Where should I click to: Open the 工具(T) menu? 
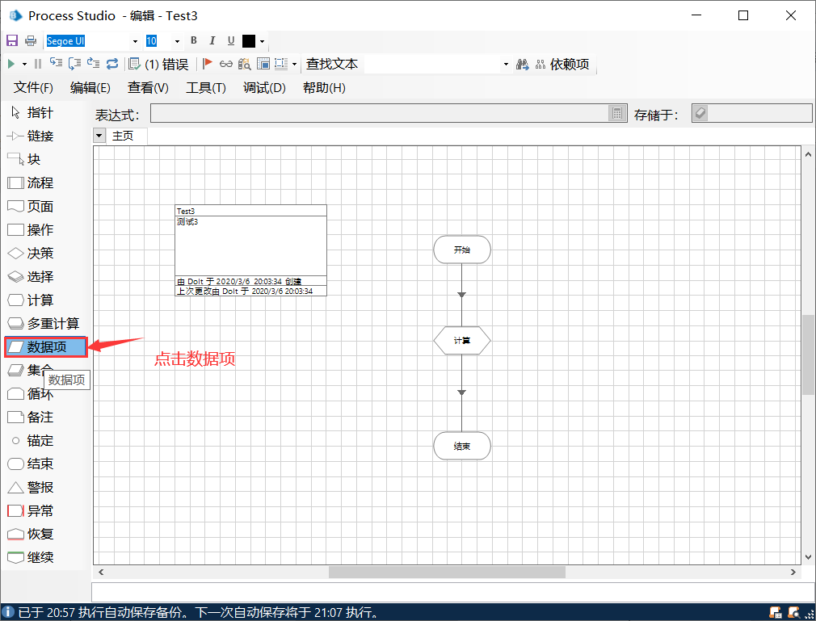click(x=206, y=88)
